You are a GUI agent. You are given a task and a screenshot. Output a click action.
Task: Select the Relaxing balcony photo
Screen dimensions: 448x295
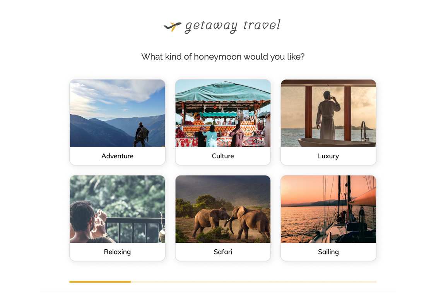pyautogui.click(x=118, y=209)
